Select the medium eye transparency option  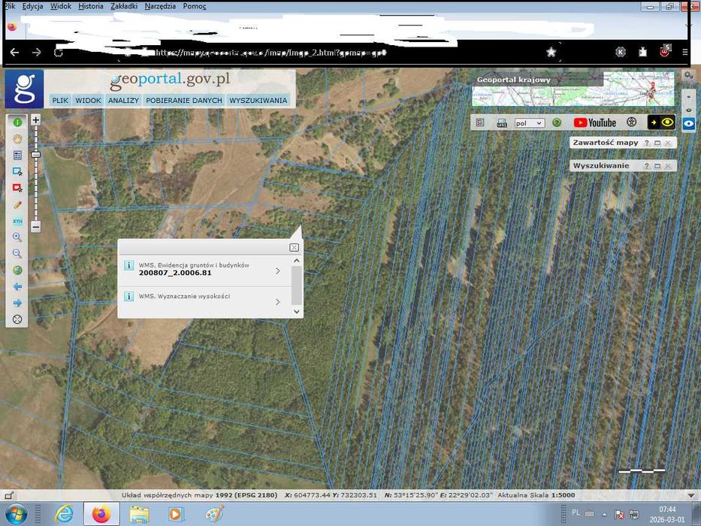click(x=688, y=110)
